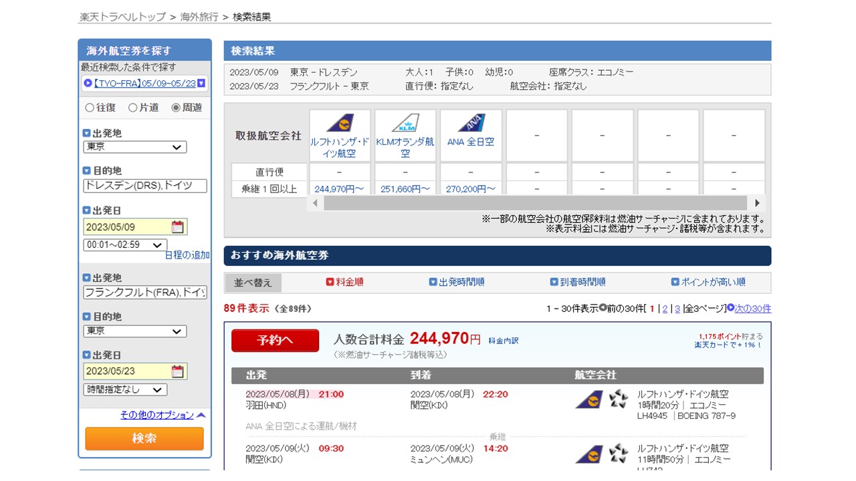Viewport: 856px width, 481px height.
Task: Click KLM fare 251,660円～ link
Action: (405, 189)
